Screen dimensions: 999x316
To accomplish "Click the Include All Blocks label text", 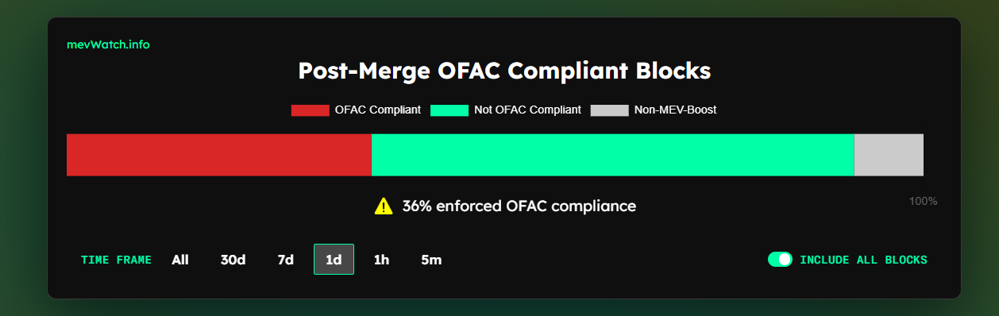I will 863,260.
